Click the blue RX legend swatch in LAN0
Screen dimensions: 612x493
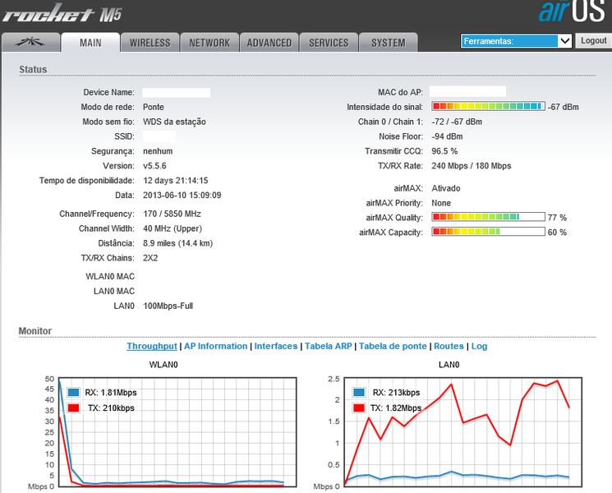(x=359, y=392)
